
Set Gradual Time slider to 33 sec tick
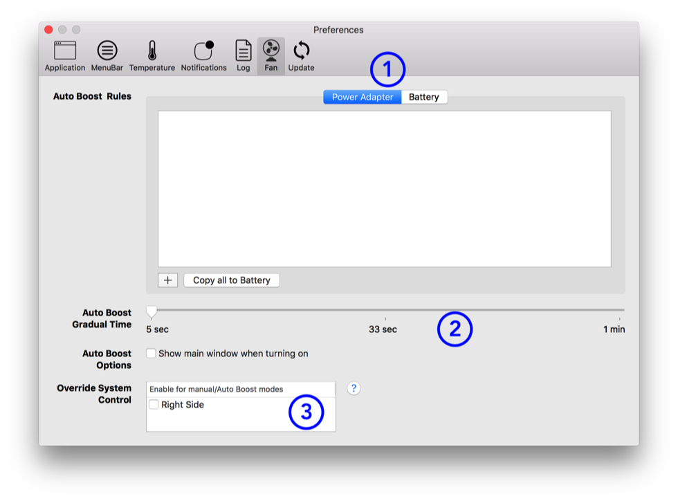coord(385,310)
